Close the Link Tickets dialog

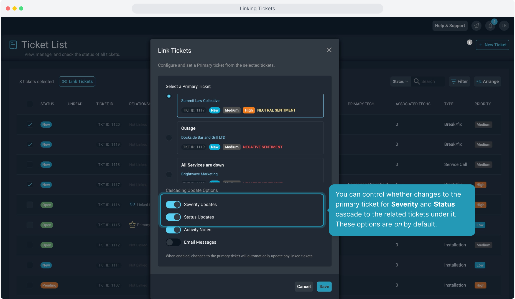[x=329, y=50]
